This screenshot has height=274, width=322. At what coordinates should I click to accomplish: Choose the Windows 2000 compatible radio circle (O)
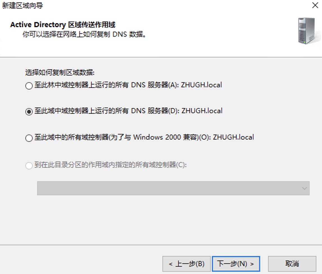[29, 138]
